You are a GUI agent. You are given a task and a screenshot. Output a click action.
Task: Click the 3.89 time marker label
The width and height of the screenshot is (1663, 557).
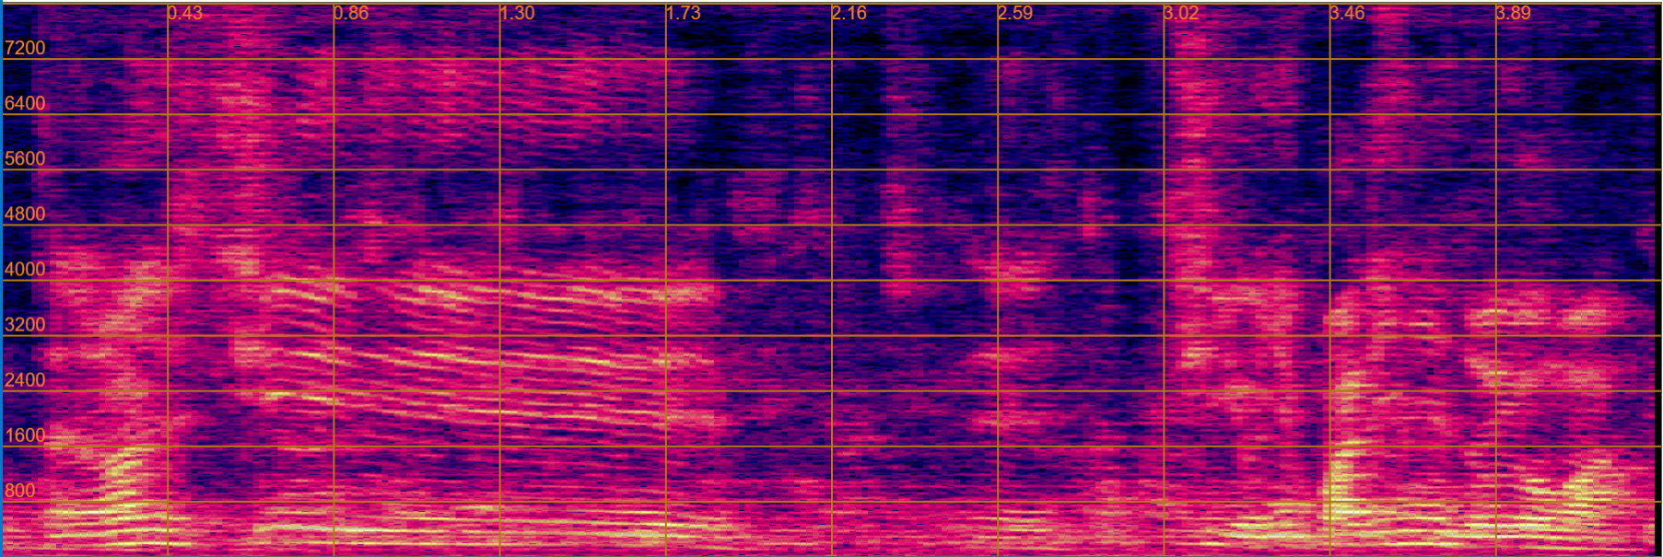(x=1514, y=13)
